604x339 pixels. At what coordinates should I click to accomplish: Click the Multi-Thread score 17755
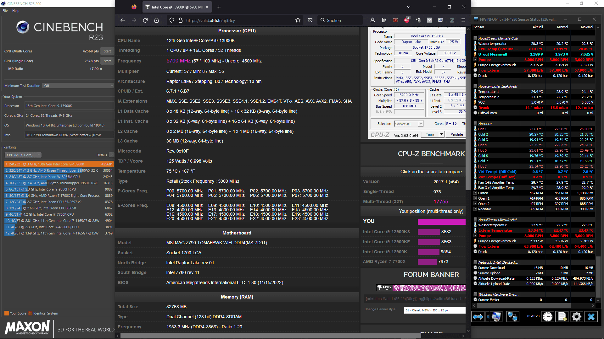[x=441, y=202]
